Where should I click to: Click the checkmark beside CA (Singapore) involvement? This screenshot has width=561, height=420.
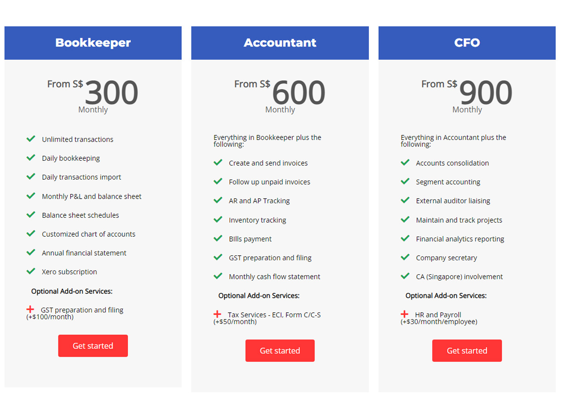pos(405,276)
